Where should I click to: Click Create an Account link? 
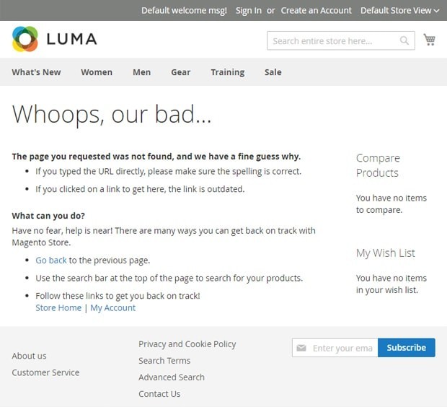(317, 11)
